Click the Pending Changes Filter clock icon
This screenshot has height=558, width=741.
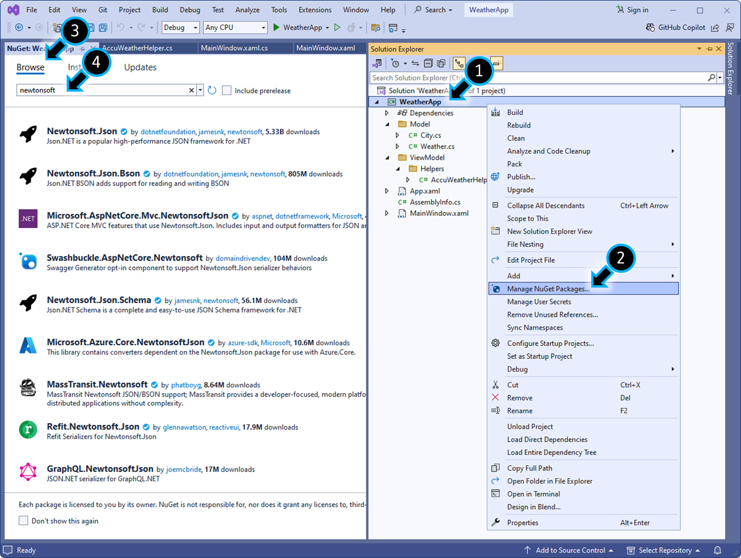(395, 63)
